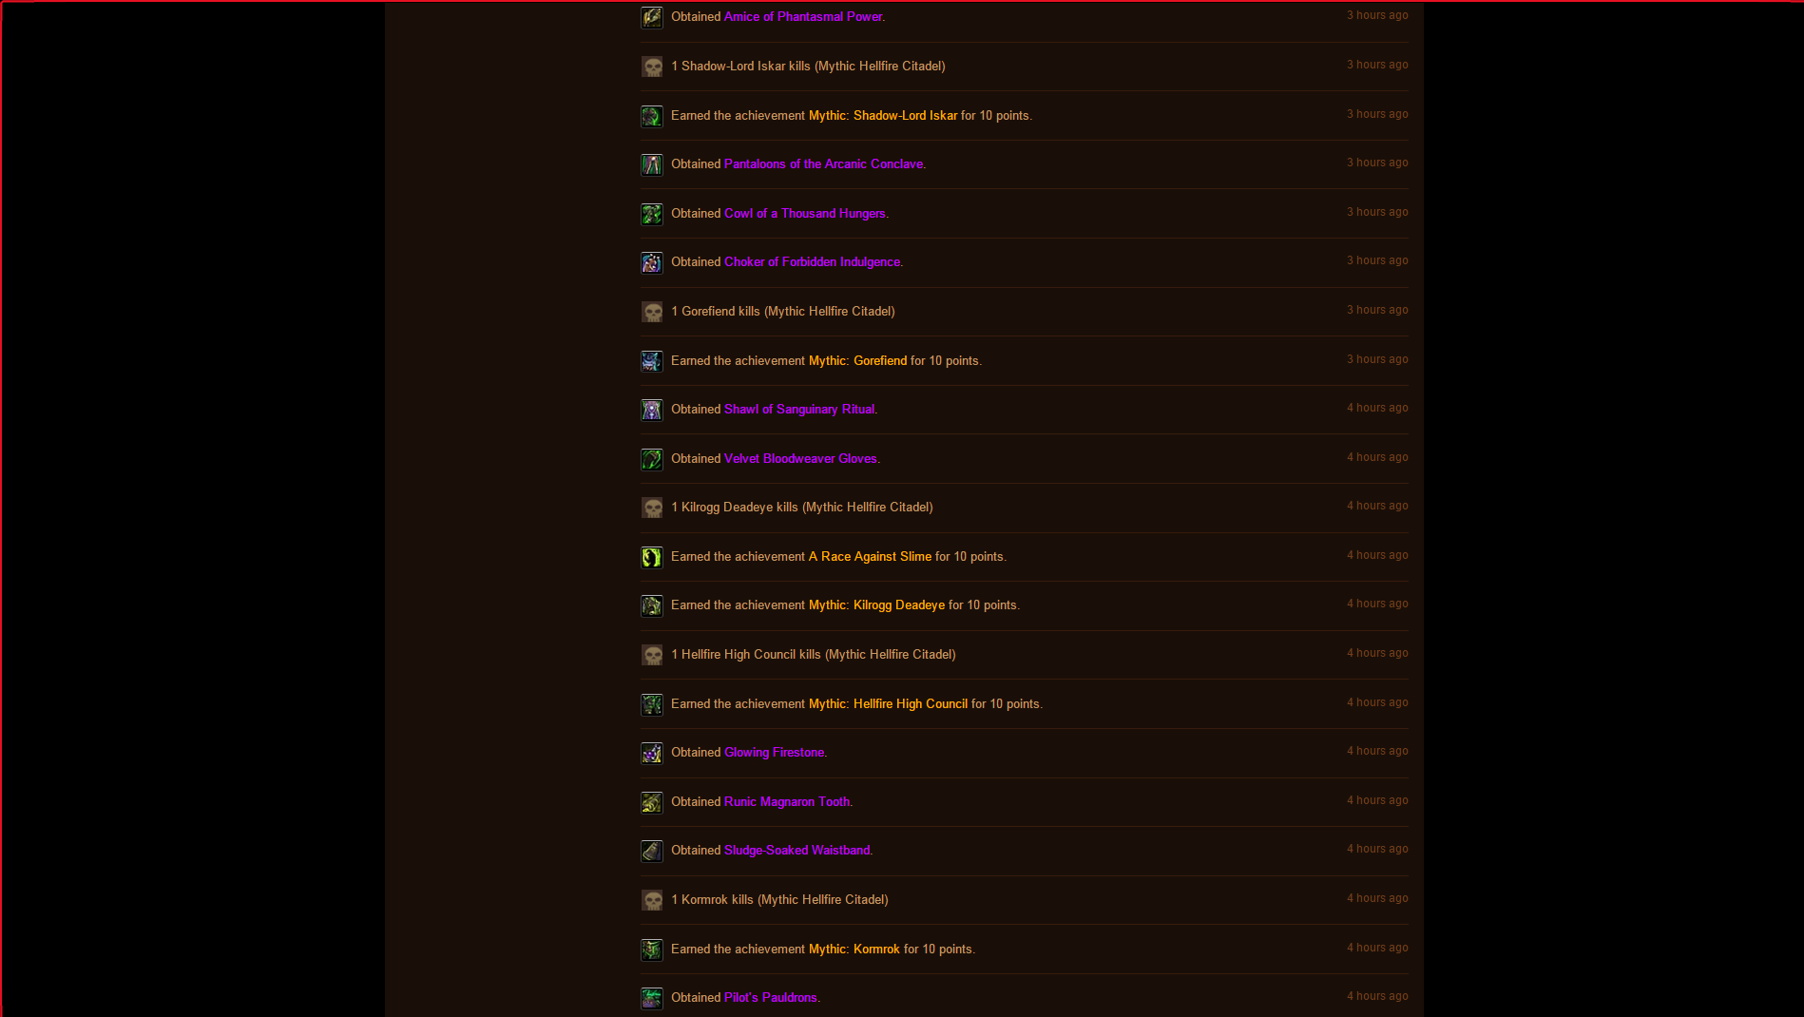The height and width of the screenshot is (1017, 1804).
Task: Click the skull icon beside Kormrok kills
Action: [x=652, y=900]
